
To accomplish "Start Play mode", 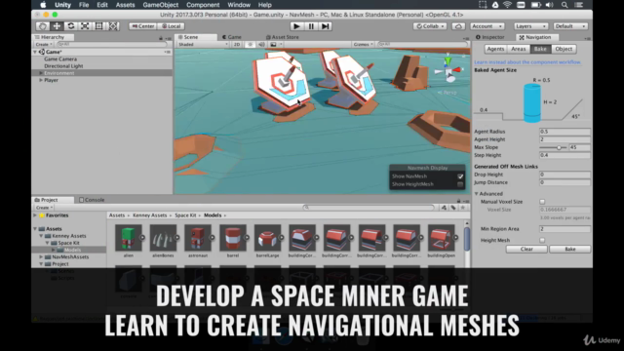I will [x=296, y=26].
